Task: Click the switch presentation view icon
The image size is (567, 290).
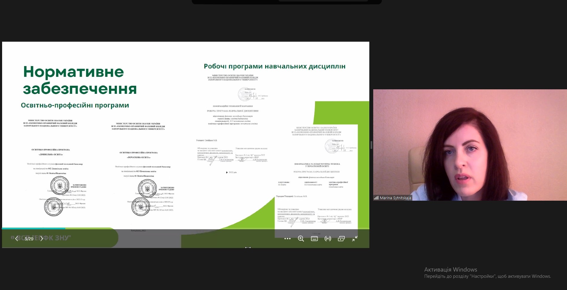Action: tap(341, 238)
